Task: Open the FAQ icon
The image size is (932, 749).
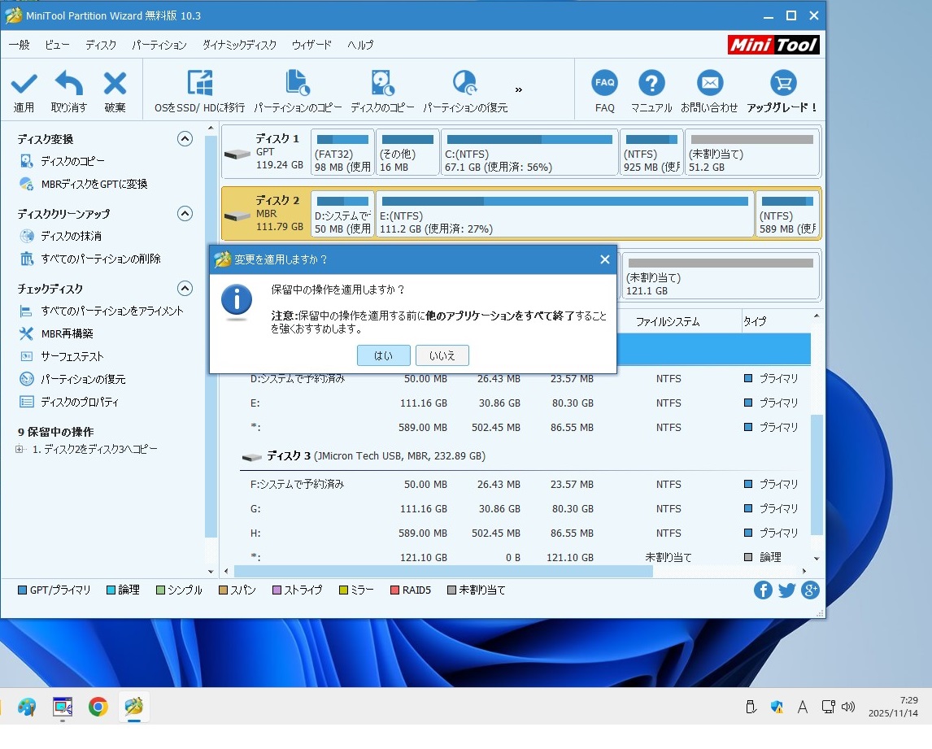Action: 604,84
